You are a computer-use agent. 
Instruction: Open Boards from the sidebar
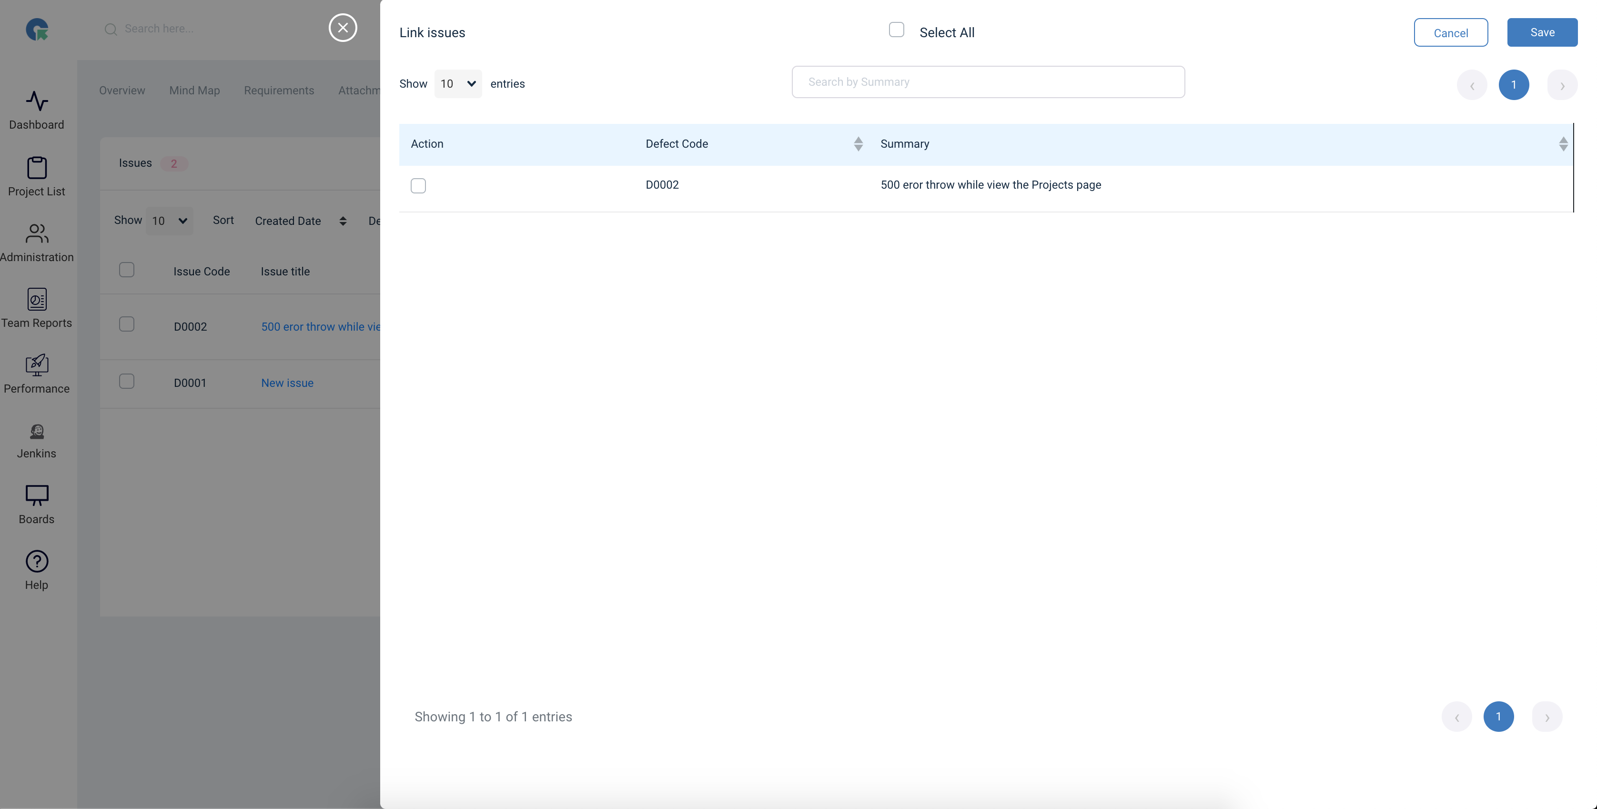[37, 505]
